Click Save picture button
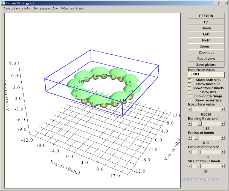 pyautogui.click(x=206, y=65)
